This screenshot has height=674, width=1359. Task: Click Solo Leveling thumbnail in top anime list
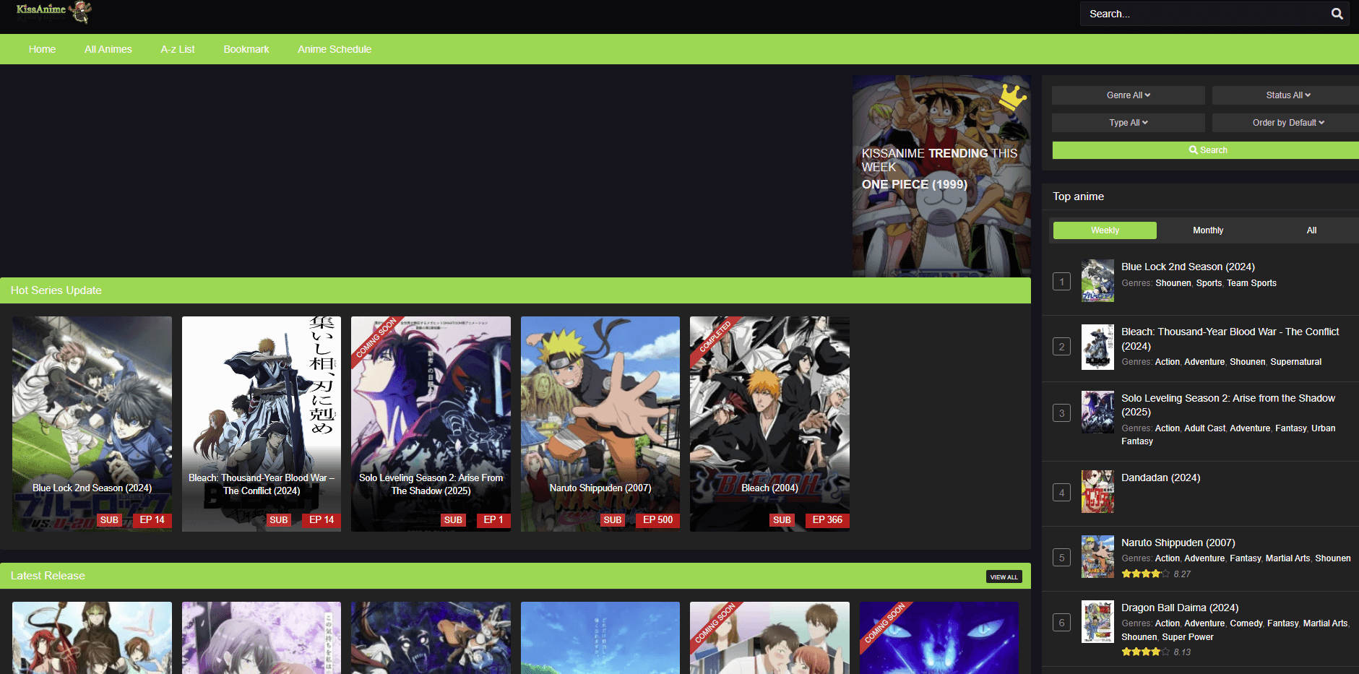(1097, 412)
